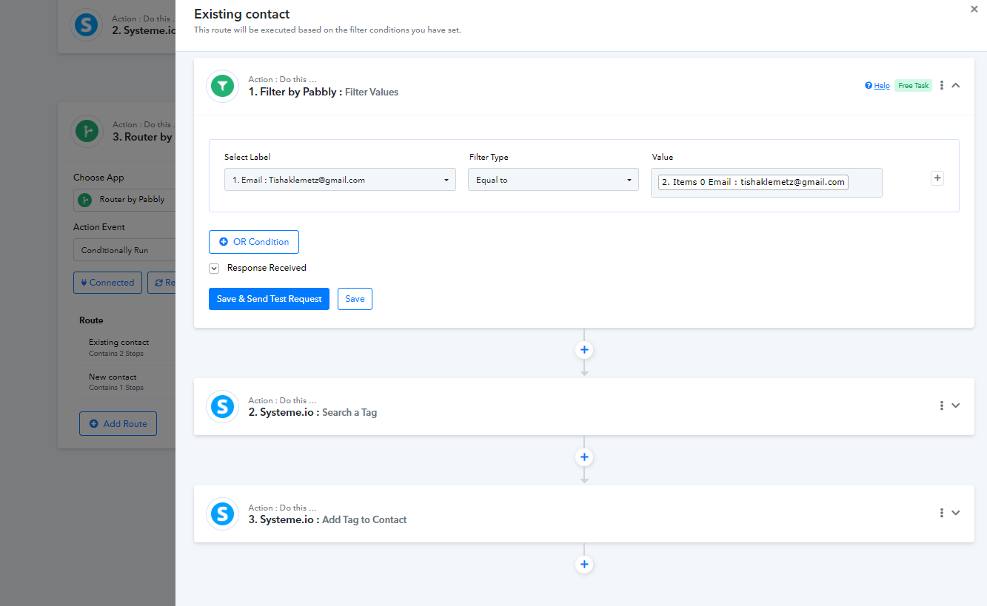Click the Free Task badge

913,86
